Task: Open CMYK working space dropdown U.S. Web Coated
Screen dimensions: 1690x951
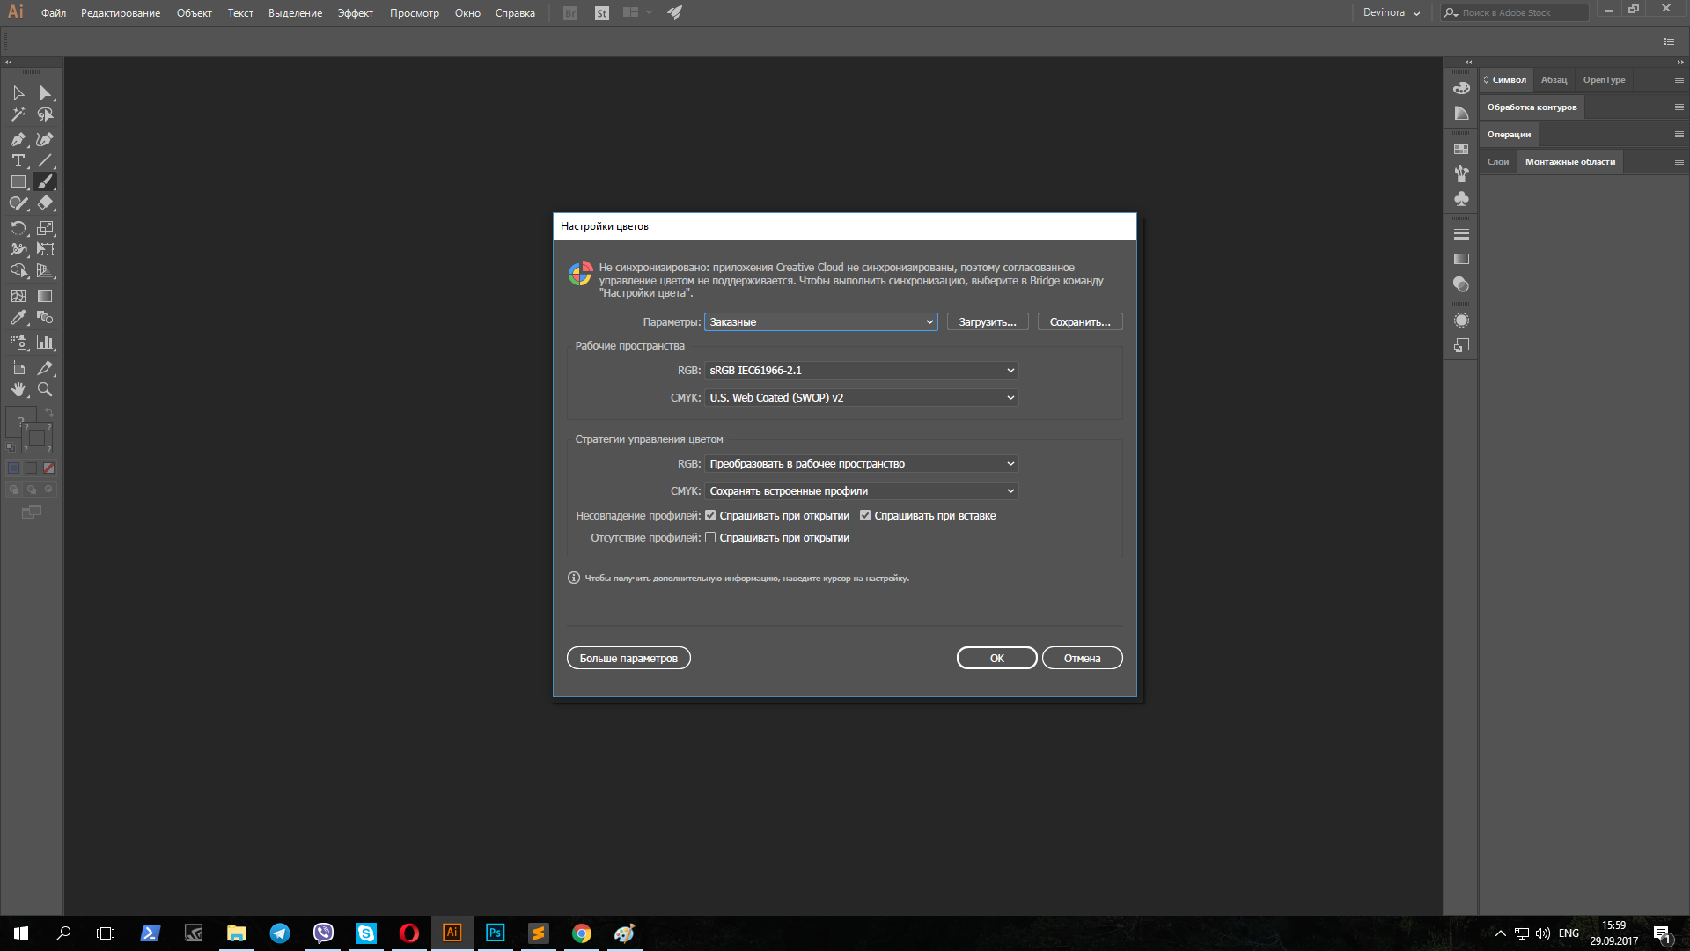Action: pos(861,398)
